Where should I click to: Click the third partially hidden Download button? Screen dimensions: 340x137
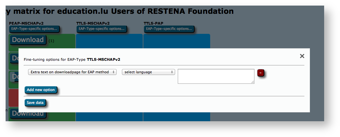14,77
